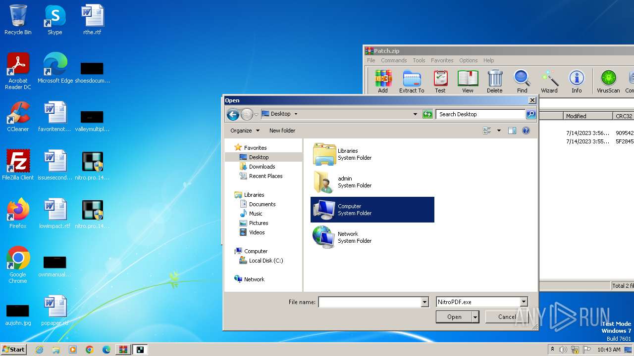
Task: Select the Google Chrome desktop shortcut
Action: pyautogui.click(x=18, y=265)
